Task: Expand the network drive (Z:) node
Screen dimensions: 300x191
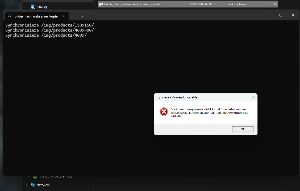Action: (28, 177)
